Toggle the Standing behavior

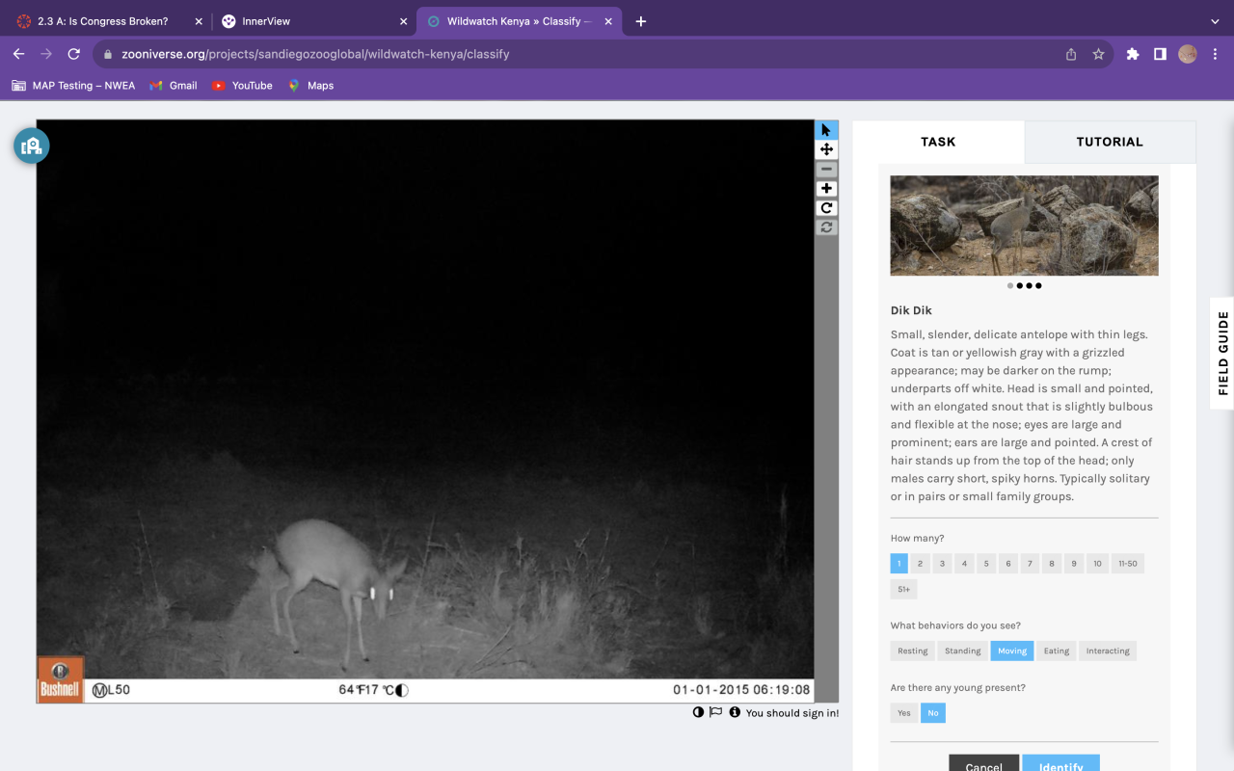pyautogui.click(x=962, y=651)
